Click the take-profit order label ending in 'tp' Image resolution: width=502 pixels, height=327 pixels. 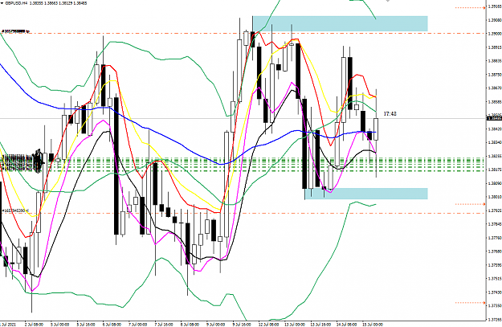(x=15, y=31)
